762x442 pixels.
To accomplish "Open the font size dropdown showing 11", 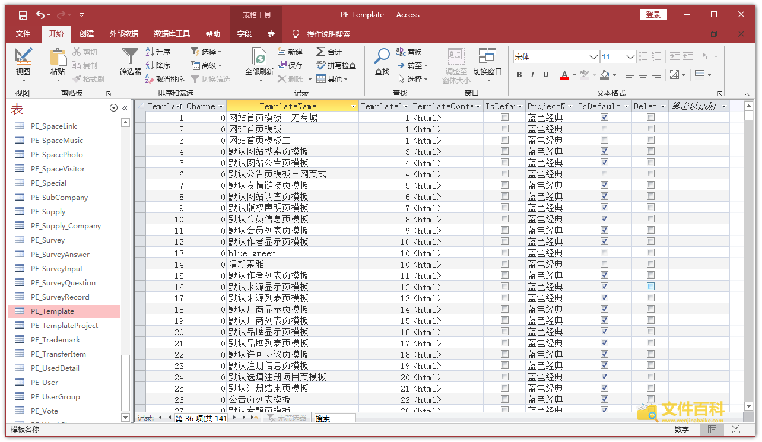I will point(631,57).
